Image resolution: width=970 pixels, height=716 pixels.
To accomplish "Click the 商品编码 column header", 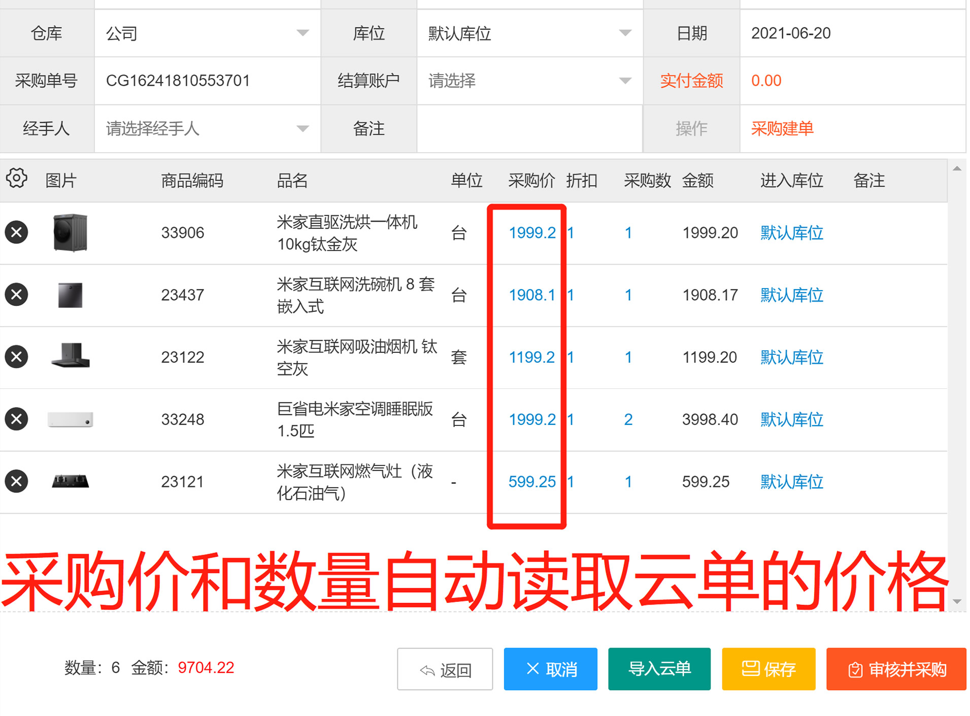I will (x=192, y=180).
